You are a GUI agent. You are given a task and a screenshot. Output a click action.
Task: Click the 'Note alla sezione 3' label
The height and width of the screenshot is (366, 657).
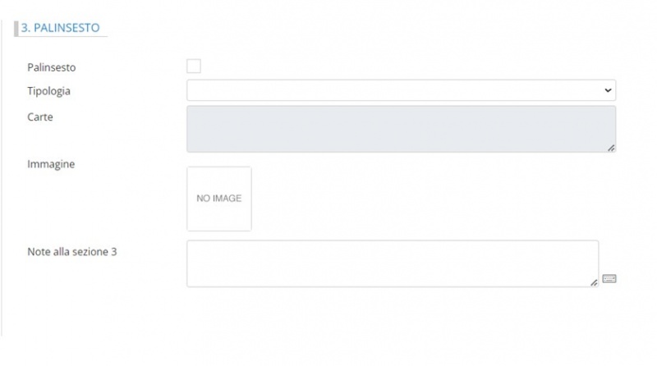(72, 252)
